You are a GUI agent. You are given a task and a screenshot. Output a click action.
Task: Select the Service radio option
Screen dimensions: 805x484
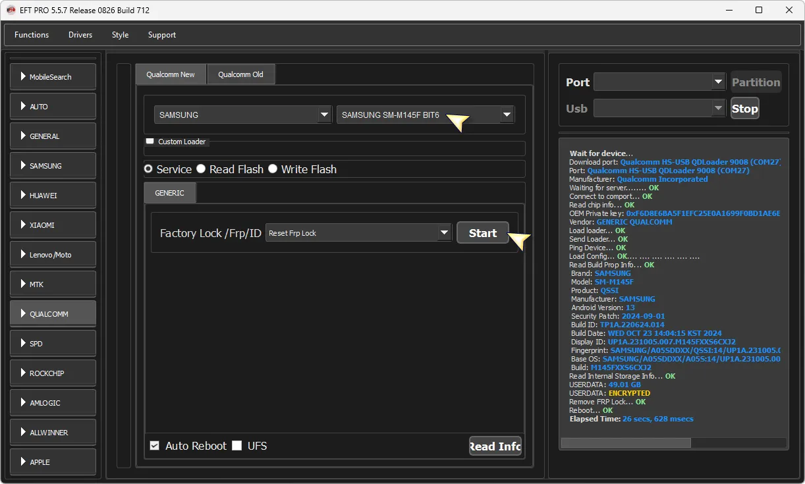149,169
